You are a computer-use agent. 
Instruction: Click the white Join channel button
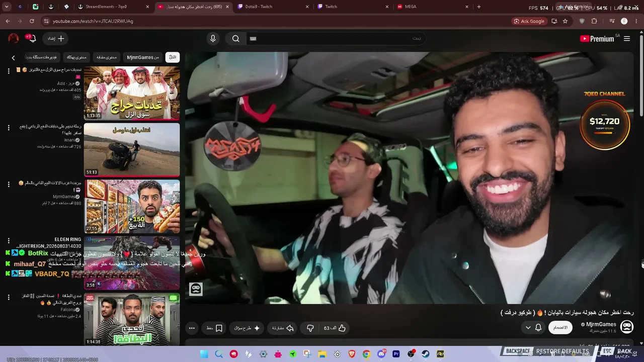560,328
